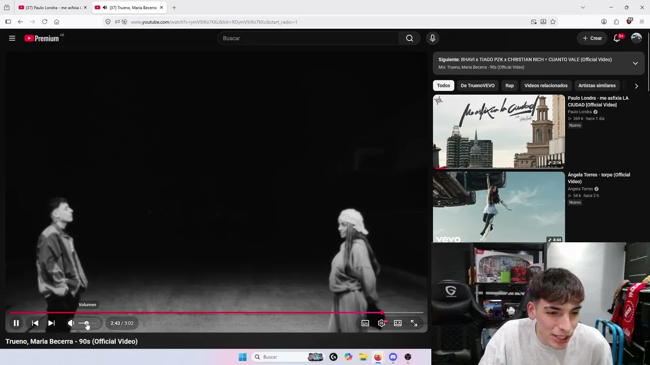Image resolution: width=650 pixels, height=365 pixels.
Task: Adjust the volume slider
Action: pos(88,323)
